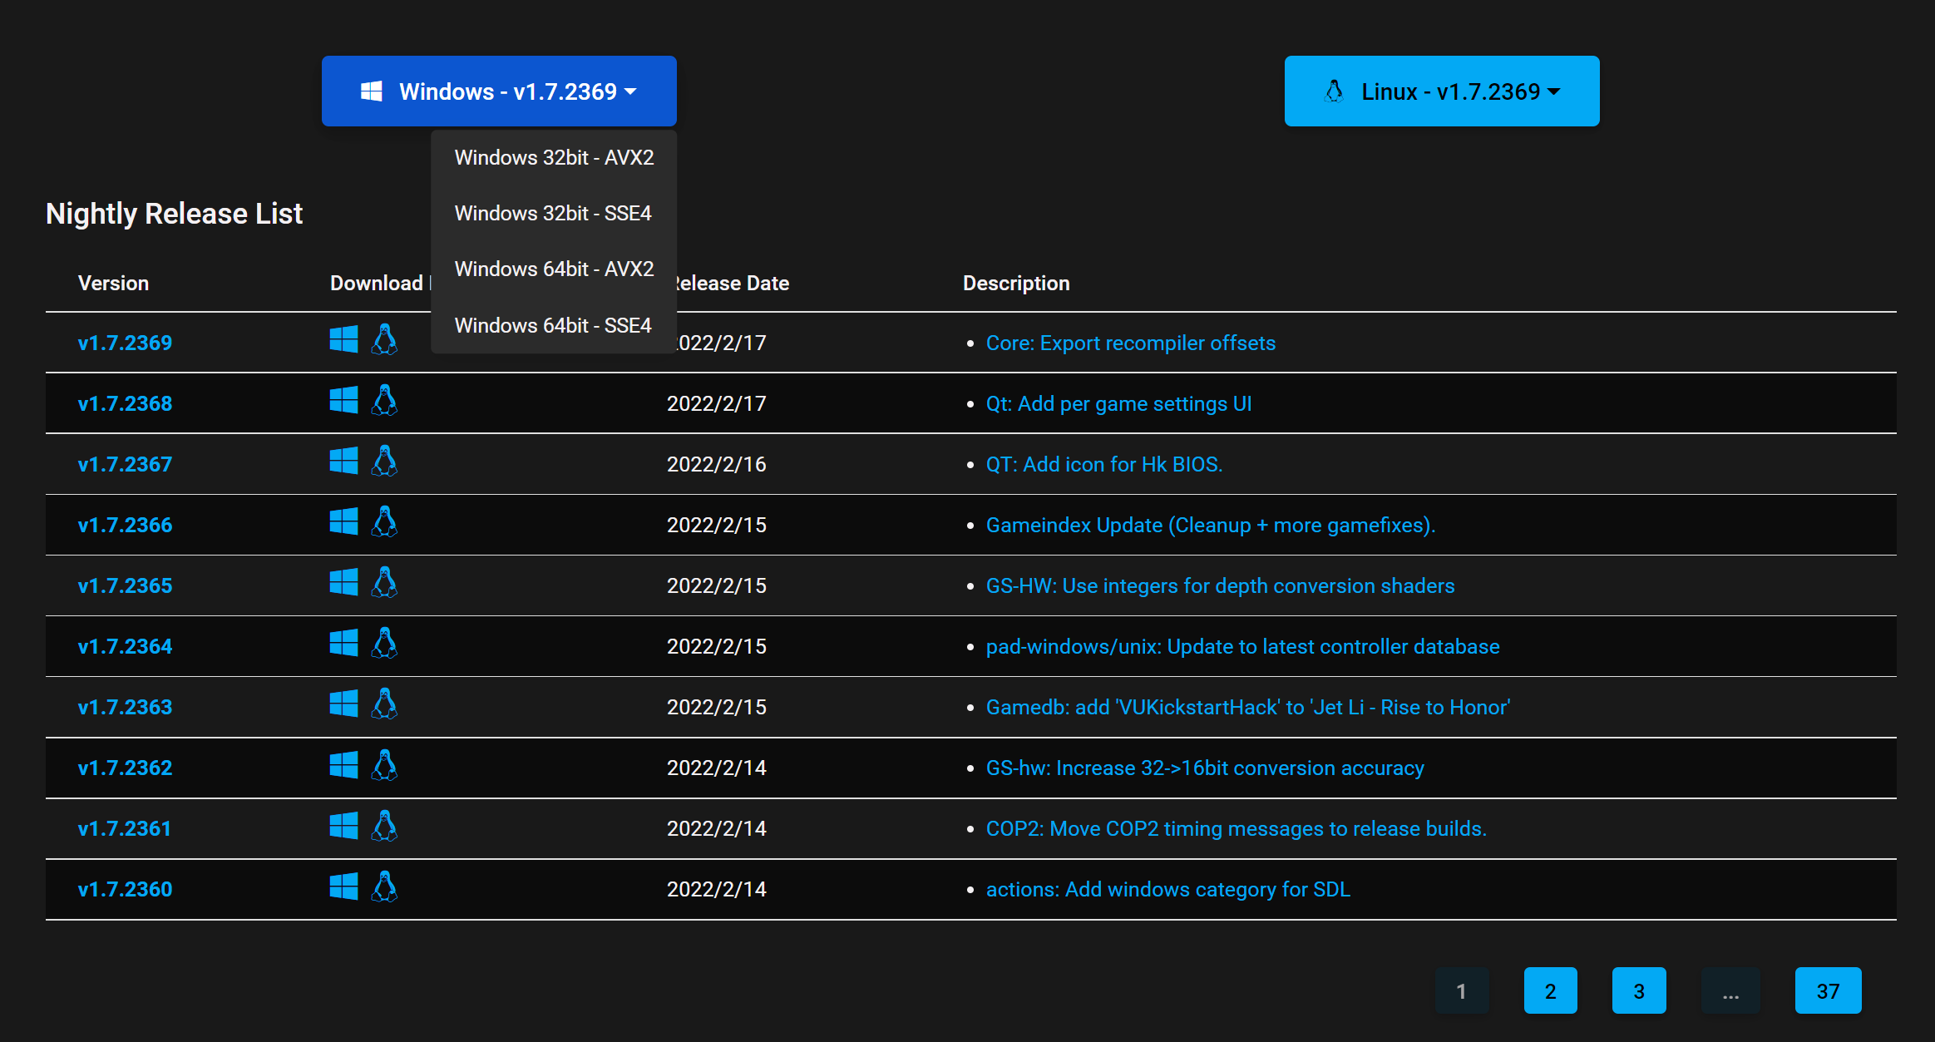The width and height of the screenshot is (1935, 1042).
Task: Open 'QT: Add icon for Hk BIOS.' link
Action: pos(1104,464)
